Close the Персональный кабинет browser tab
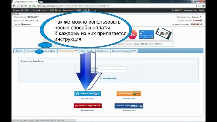This screenshot has height=122, width=217. [x=36, y=2]
